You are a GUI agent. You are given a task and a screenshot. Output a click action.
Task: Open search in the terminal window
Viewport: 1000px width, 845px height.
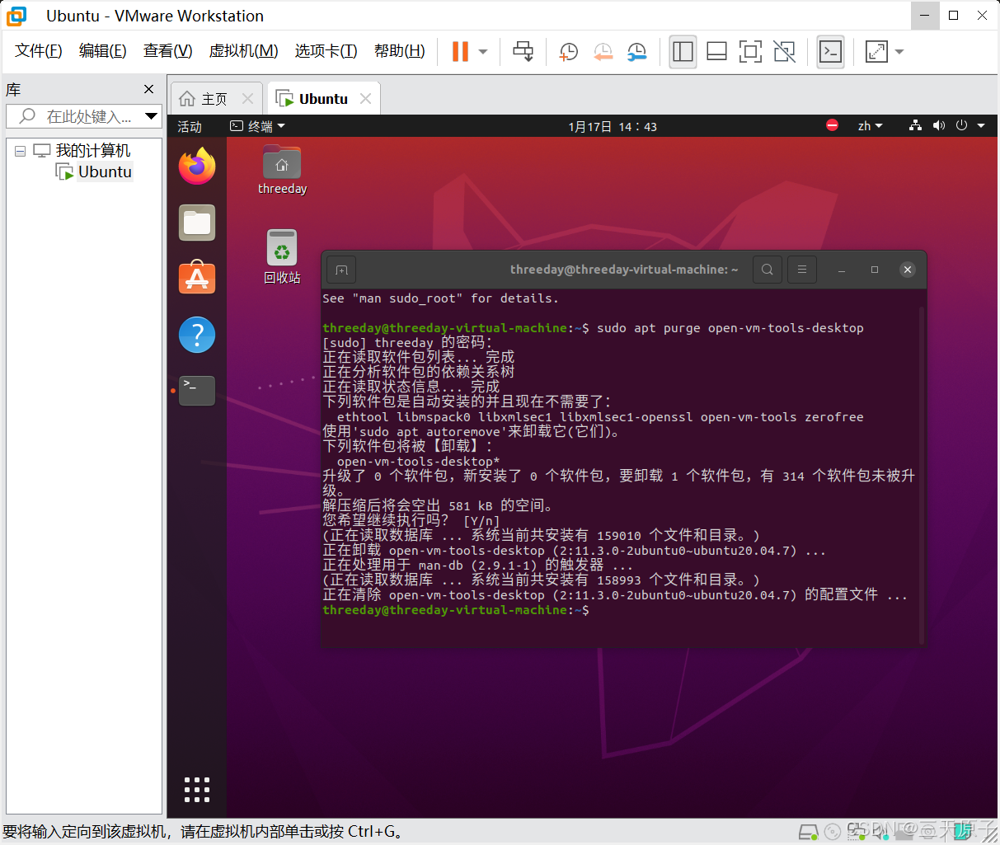(x=767, y=269)
